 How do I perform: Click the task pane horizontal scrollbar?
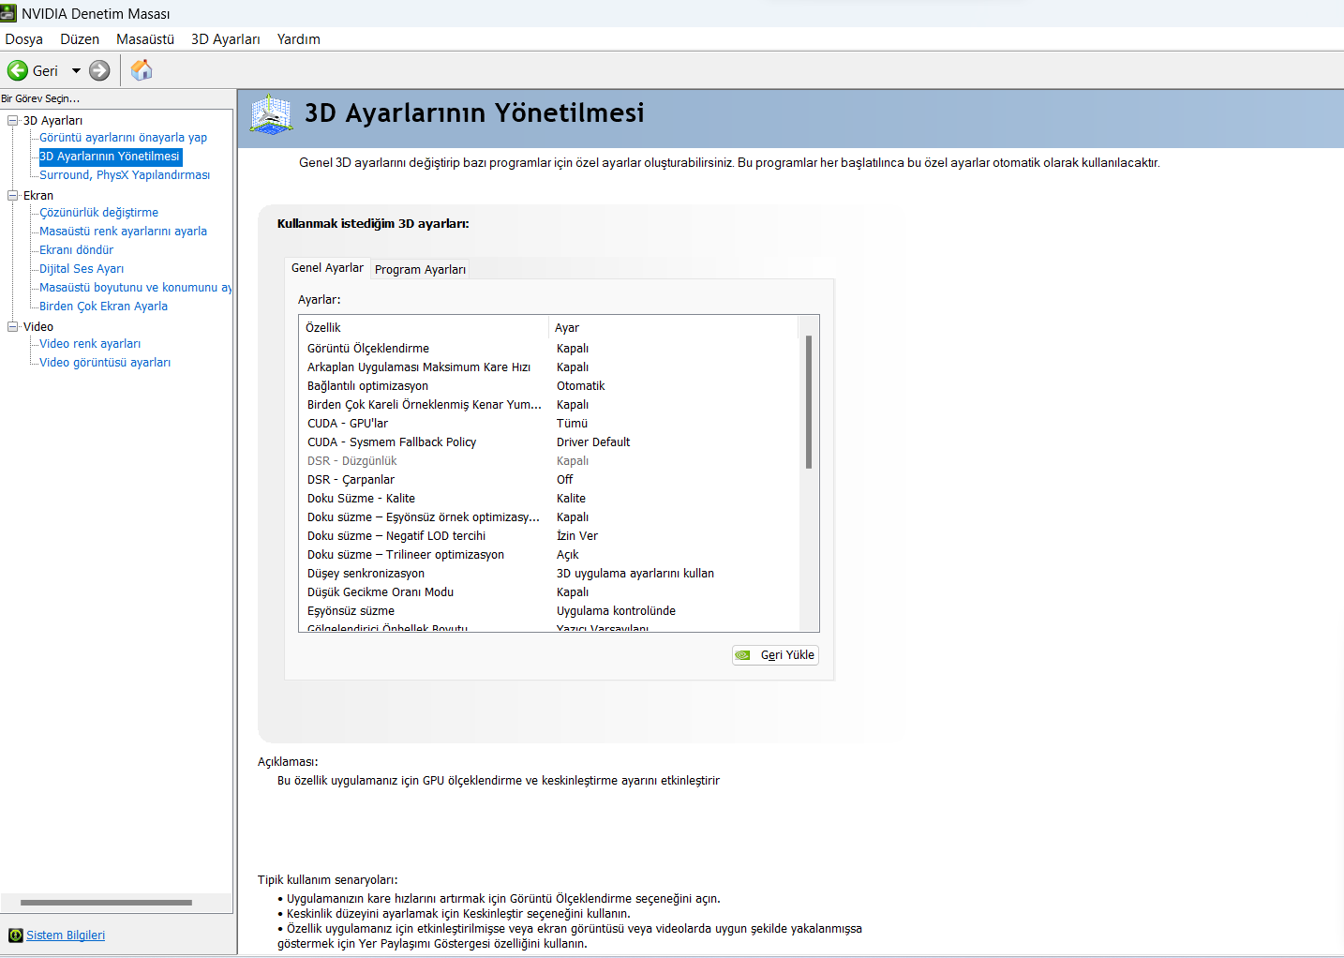(106, 903)
